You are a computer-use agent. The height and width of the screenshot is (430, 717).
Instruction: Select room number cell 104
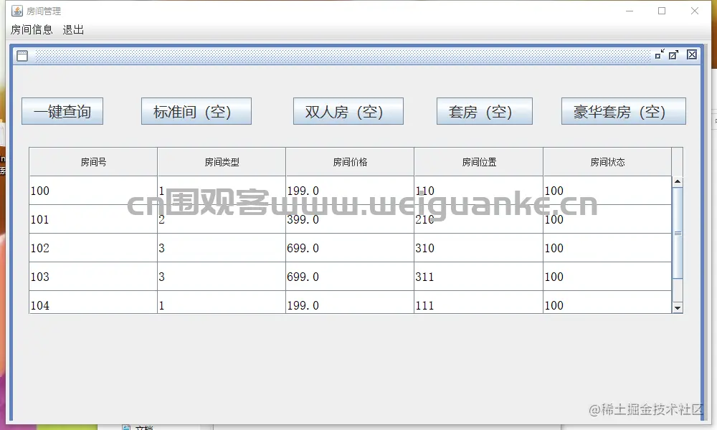93,302
